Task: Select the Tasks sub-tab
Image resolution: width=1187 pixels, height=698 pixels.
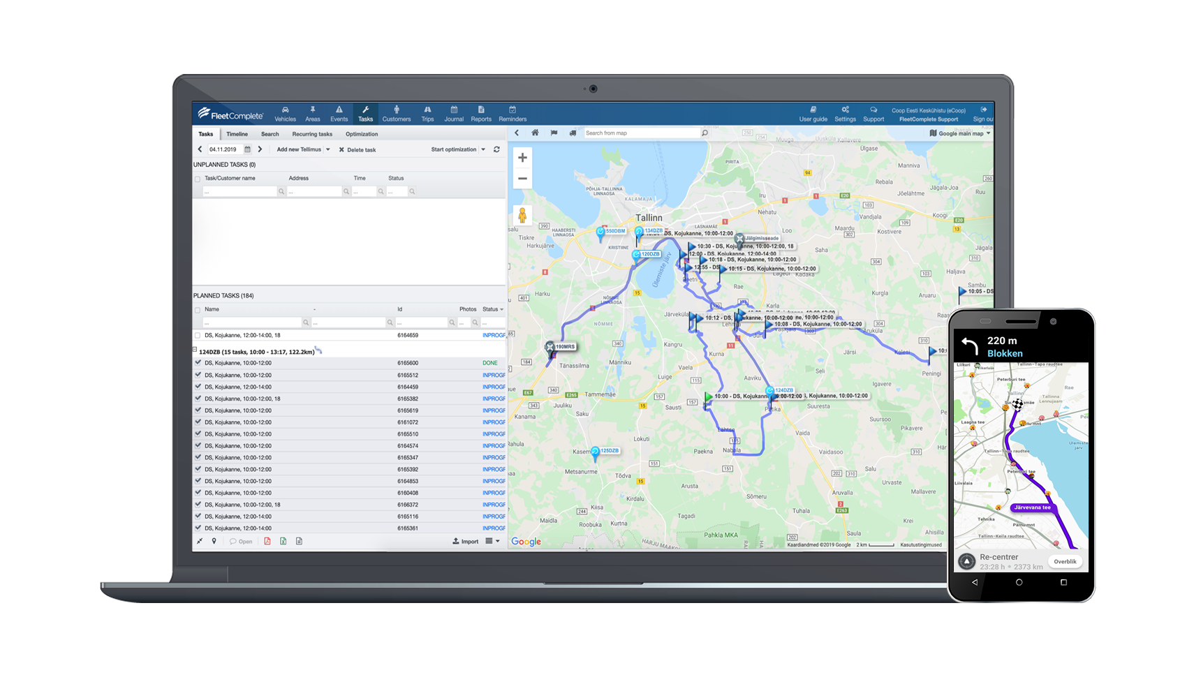Action: [205, 134]
